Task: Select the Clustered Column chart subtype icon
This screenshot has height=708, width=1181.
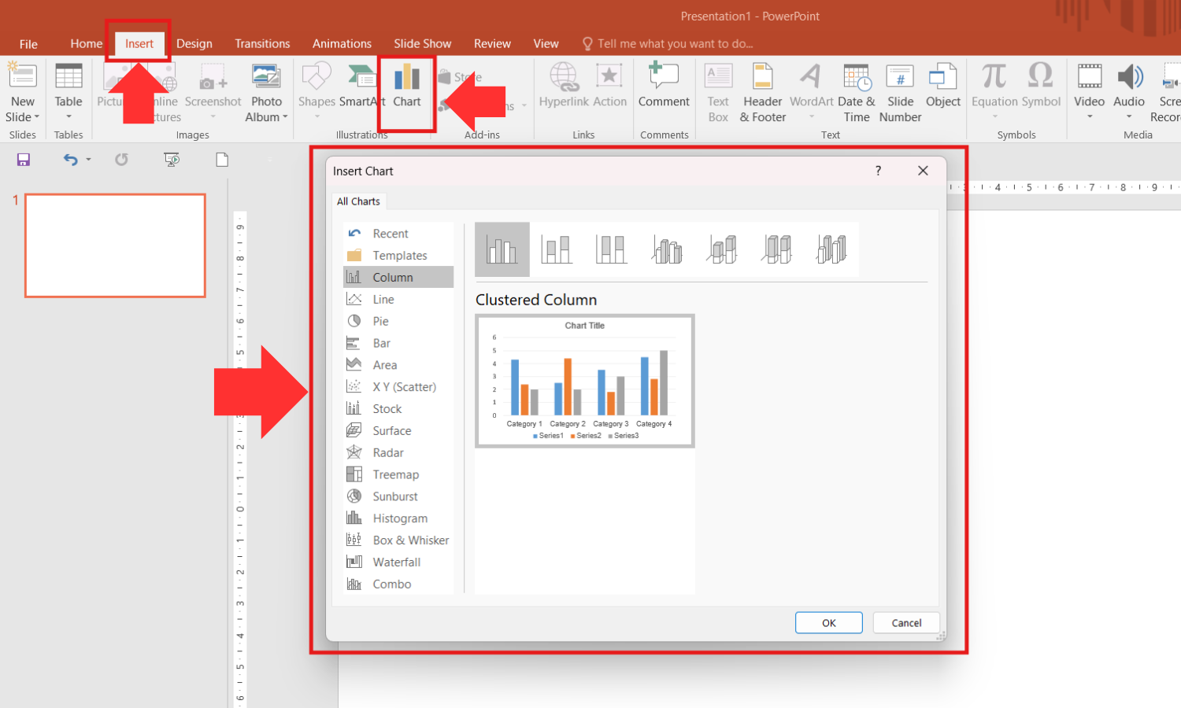Action: [x=502, y=249]
